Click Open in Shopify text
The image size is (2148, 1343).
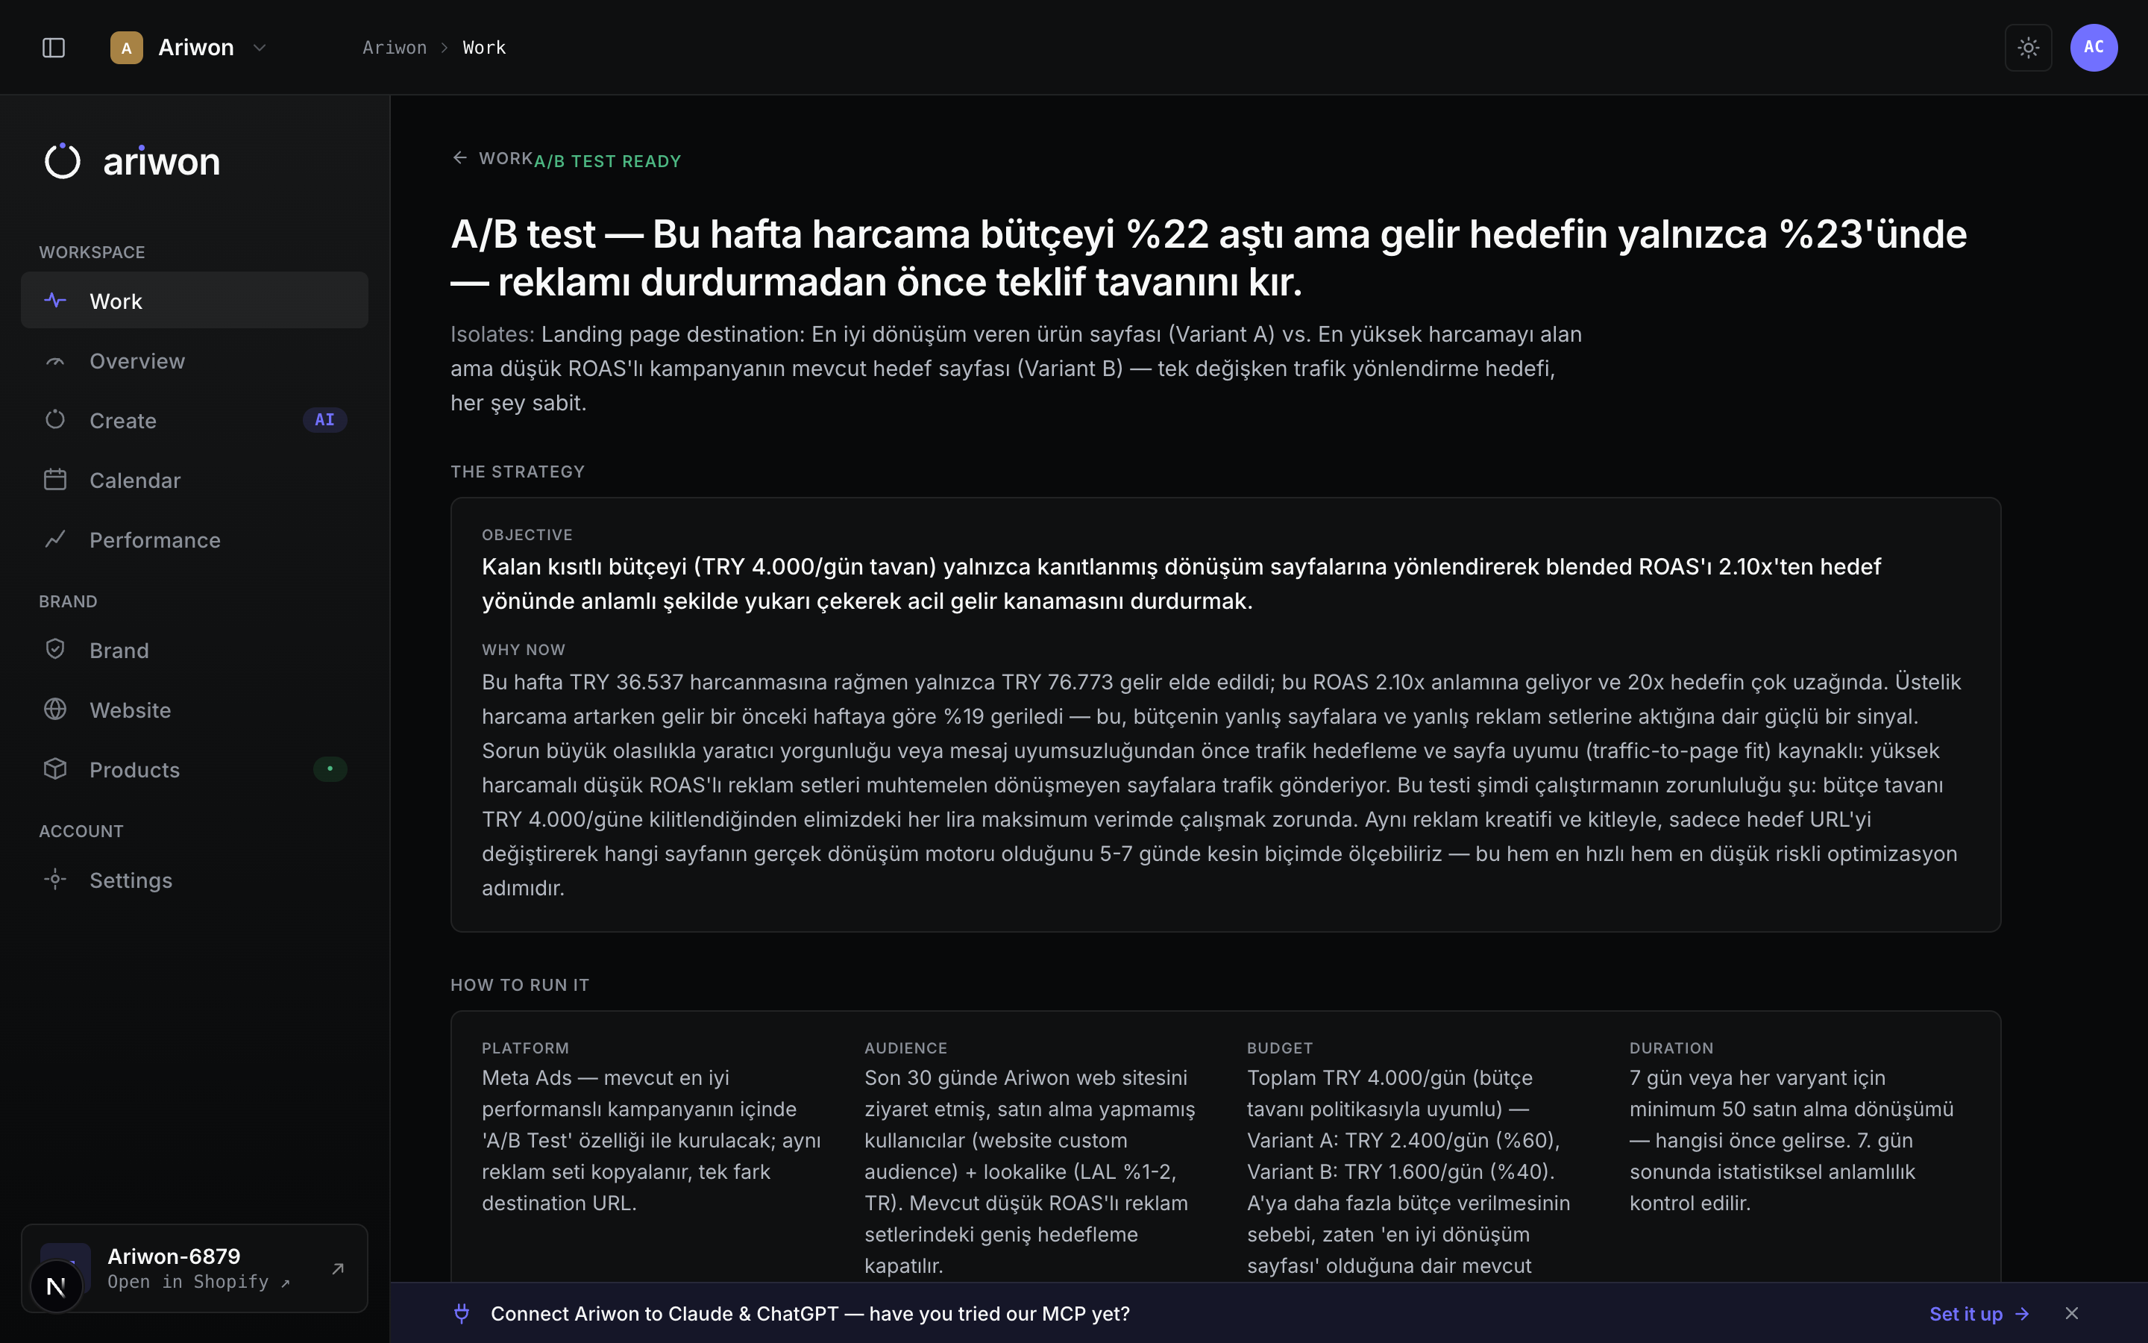pos(199,1282)
